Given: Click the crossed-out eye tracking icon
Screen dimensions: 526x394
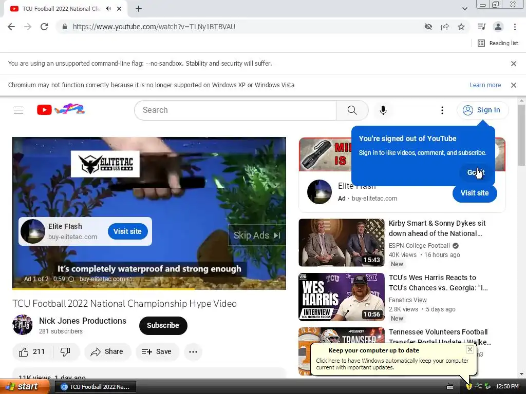Looking at the screenshot, I should point(428,27).
